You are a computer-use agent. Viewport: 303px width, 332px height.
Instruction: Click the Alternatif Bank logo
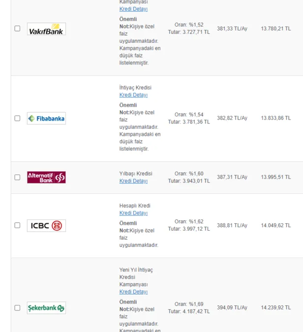pos(46,177)
